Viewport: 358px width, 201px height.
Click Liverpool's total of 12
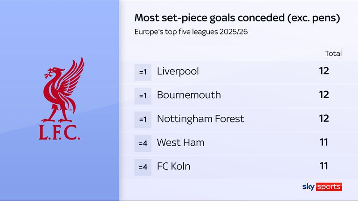(x=324, y=71)
